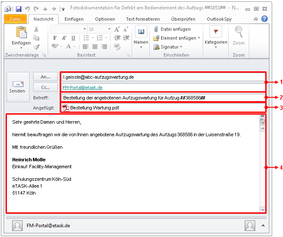Viewport: 283px width, 237px height.
Task: Open the Customize Quick Access Toolbar dropdown
Action: (x=63, y=9)
